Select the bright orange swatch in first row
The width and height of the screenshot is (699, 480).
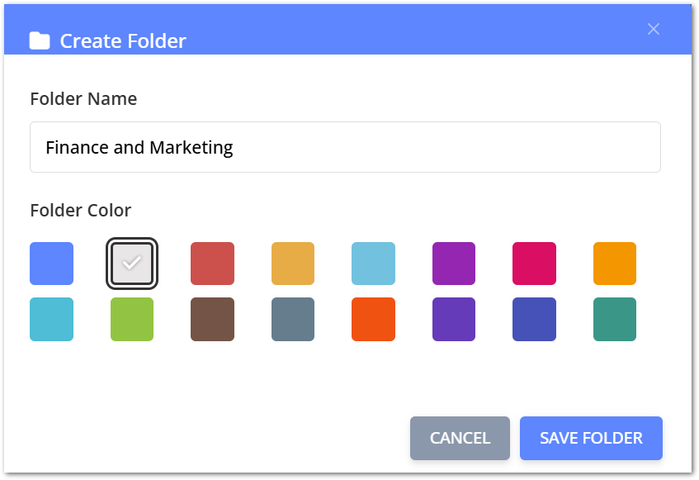615,264
